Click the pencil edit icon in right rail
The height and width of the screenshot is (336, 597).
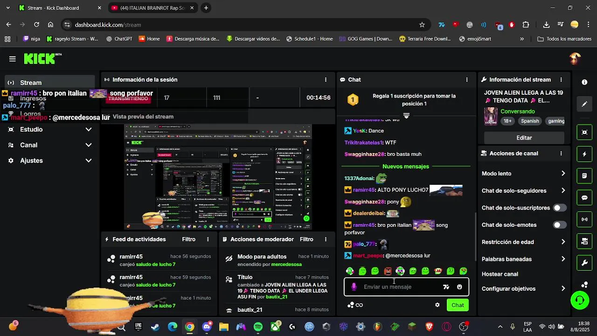(x=584, y=104)
